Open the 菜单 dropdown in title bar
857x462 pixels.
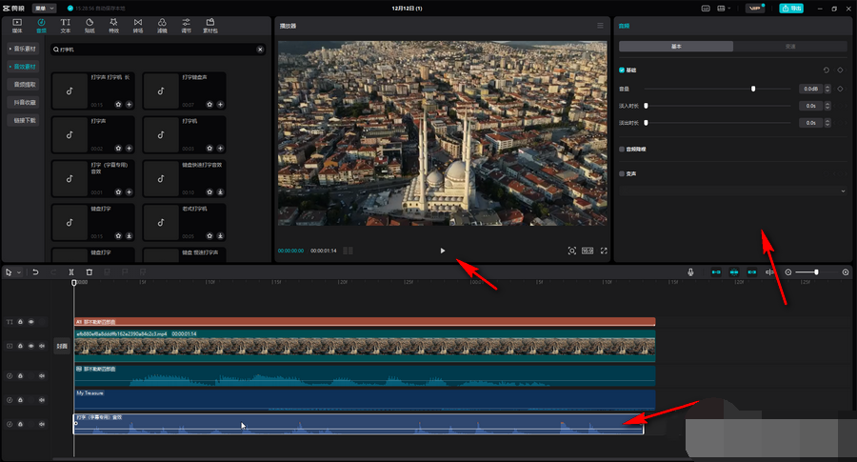pos(45,8)
